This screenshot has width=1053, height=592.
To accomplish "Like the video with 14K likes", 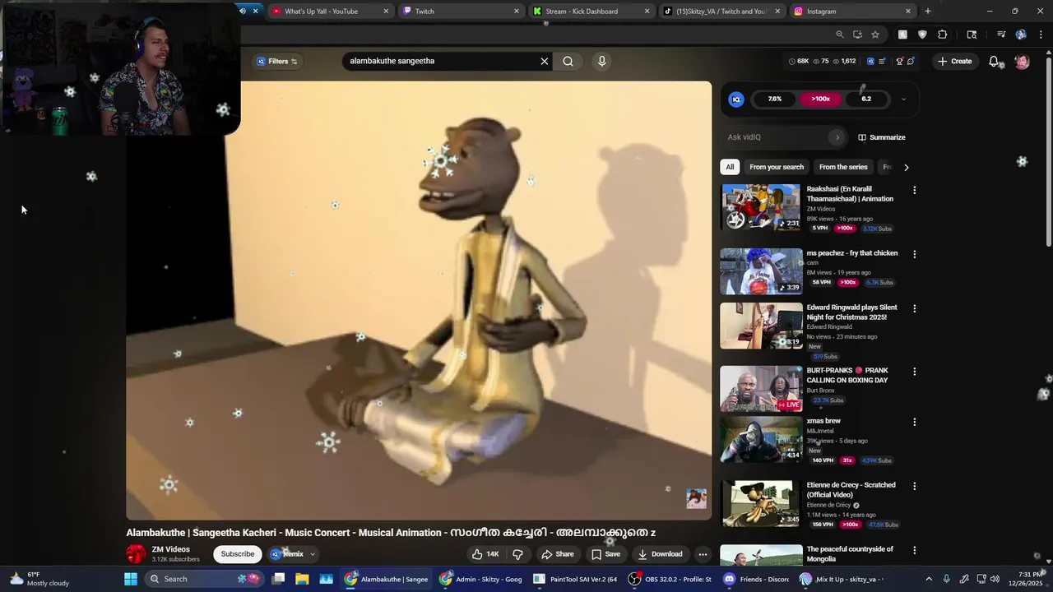I will pos(485,554).
